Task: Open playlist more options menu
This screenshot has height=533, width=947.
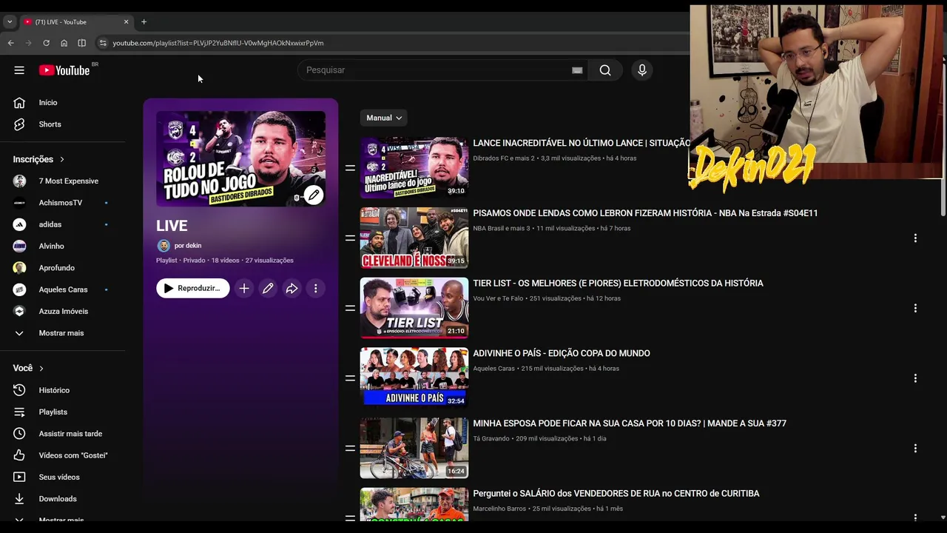Action: coord(316,288)
